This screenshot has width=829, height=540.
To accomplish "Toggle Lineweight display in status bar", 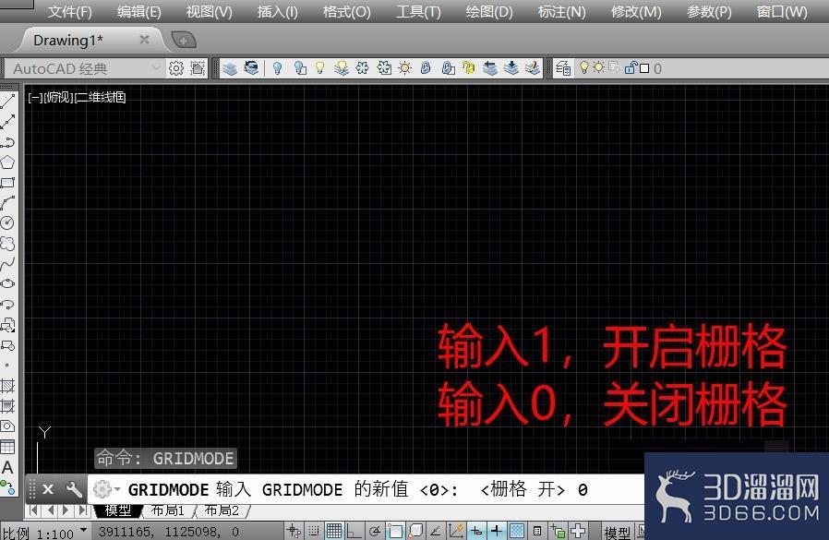I will 497,531.
